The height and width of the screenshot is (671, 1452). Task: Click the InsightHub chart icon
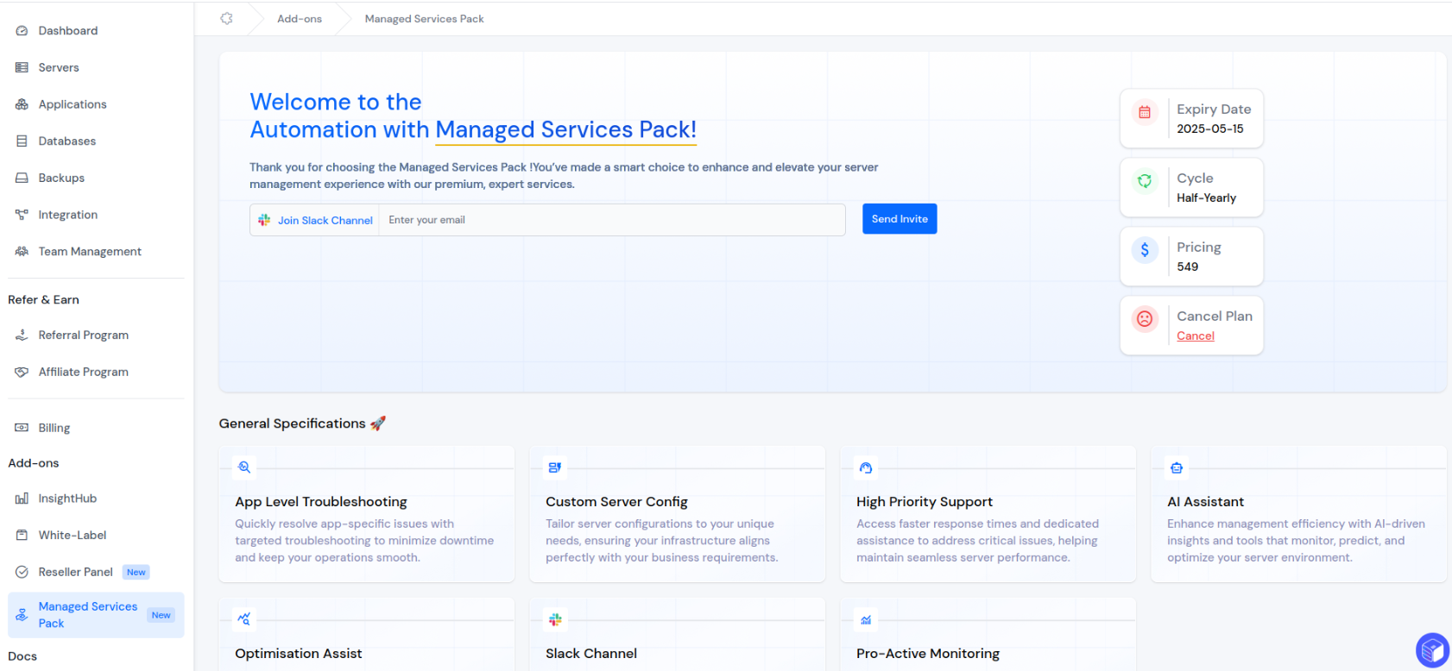coord(22,499)
